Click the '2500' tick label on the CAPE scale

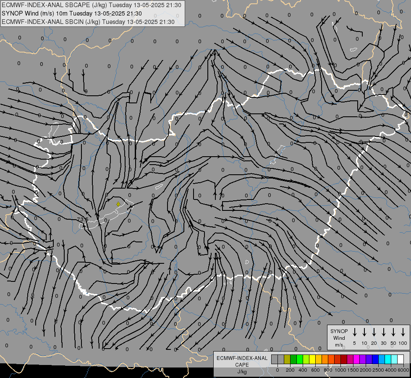tap(378, 370)
